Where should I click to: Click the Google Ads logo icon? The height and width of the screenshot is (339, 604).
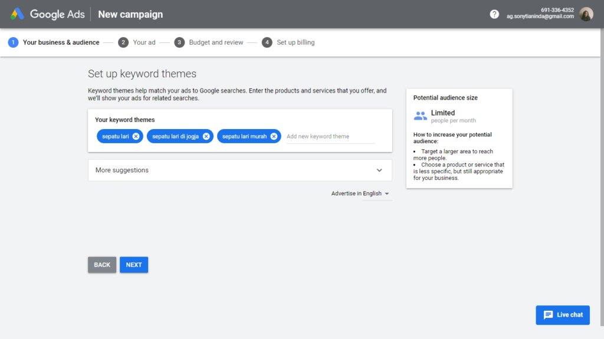coord(17,14)
